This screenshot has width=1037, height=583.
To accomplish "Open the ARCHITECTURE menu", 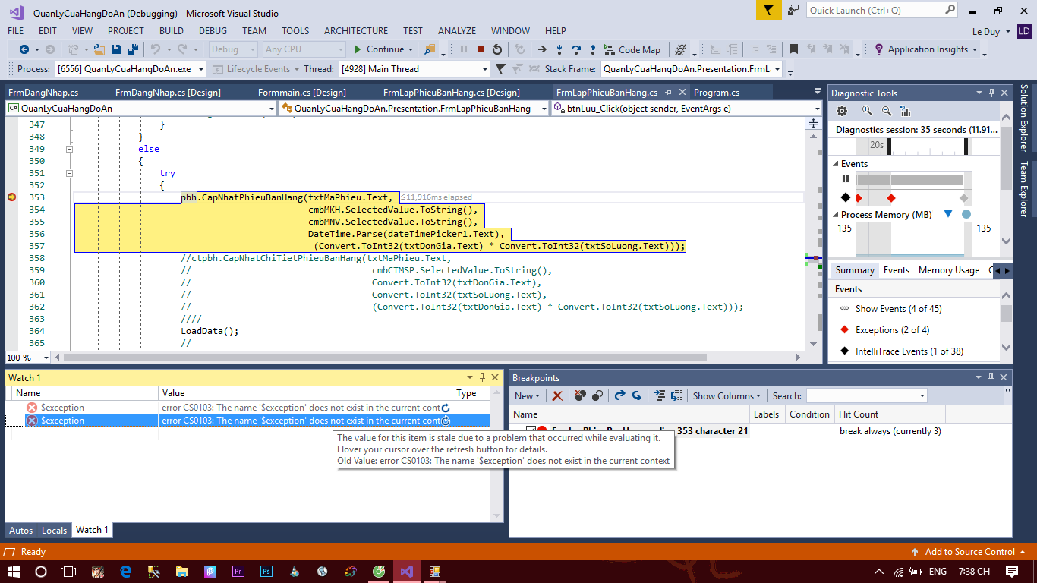I will [356, 31].
